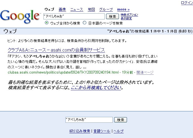Click the result count text 1 件中 1 - 1 件目
This screenshot has width=193, height=138.
[x=163, y=31]
